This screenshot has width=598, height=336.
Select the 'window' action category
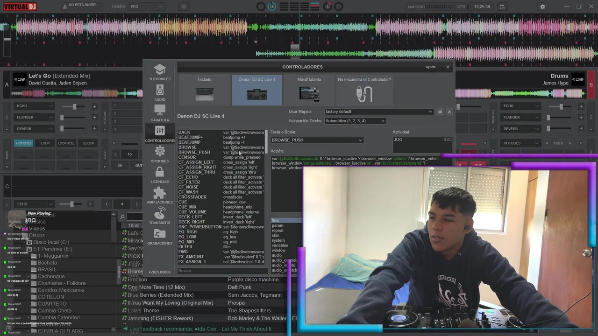pyautogui.click(x=278, y=250)
